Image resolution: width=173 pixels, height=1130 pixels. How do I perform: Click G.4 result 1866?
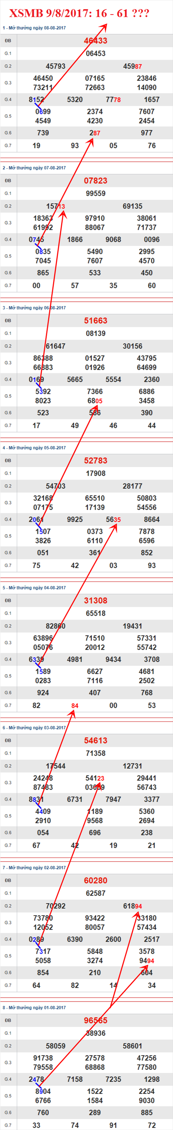tap(75, 240)
